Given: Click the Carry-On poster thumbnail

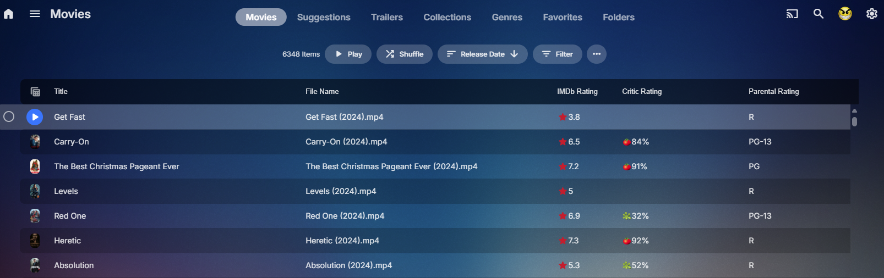Looking at the screenshot, I should 35,142.
